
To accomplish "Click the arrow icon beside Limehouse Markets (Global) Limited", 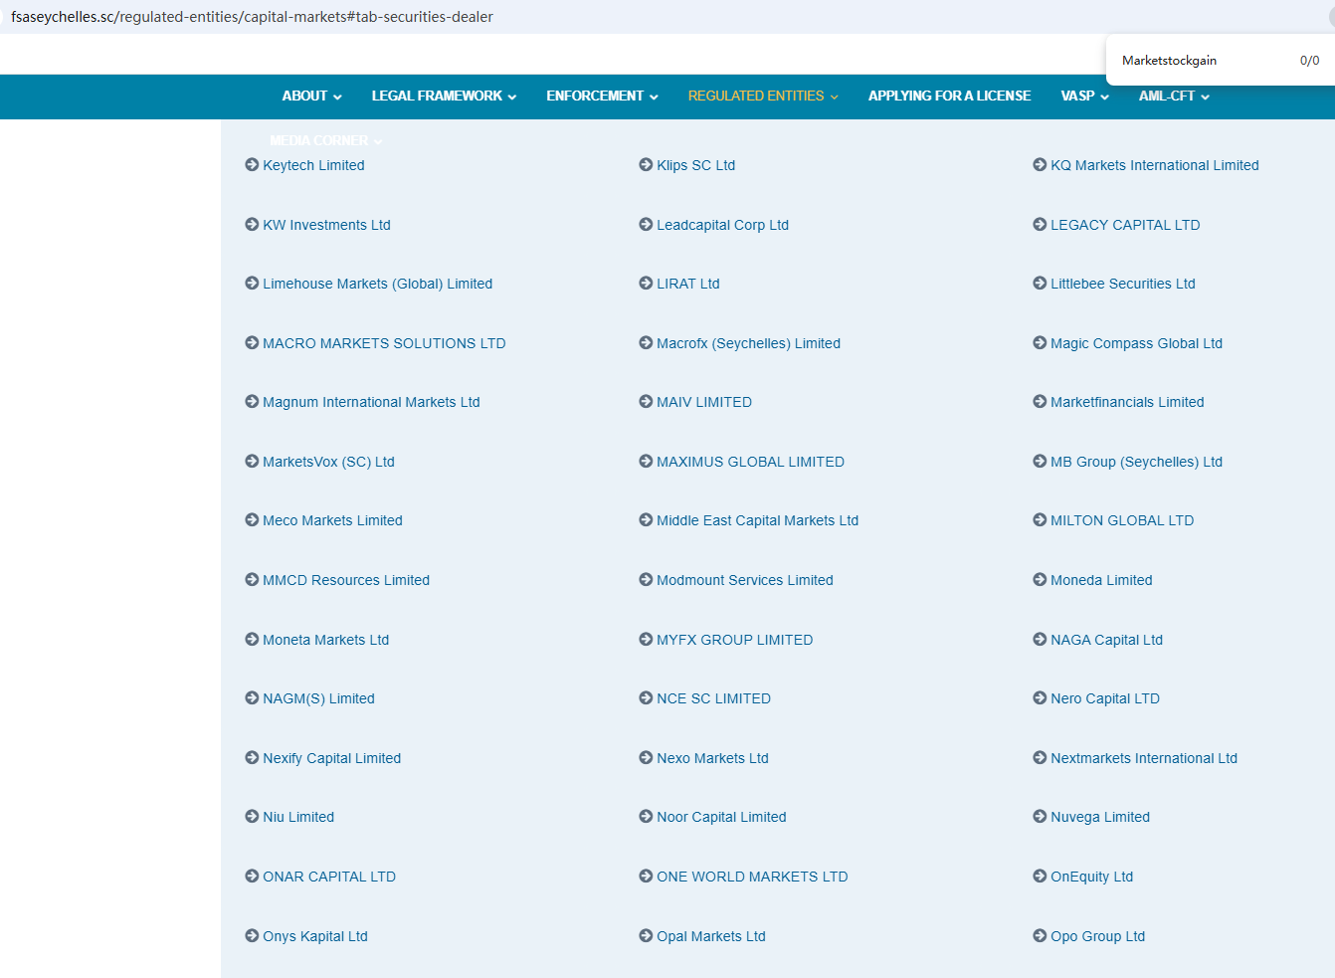I will (x=252, y=284).
